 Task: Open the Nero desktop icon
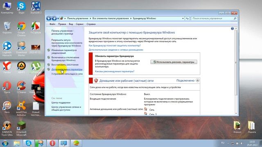[x=7, y=107]
